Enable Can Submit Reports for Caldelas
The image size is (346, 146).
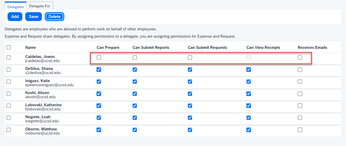[135, 58]
